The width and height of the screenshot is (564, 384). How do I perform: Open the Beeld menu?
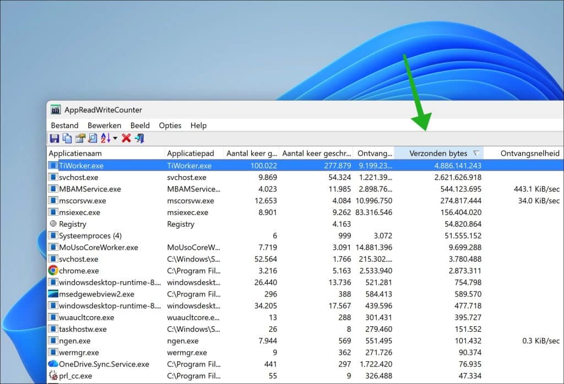tap(140, 125)
